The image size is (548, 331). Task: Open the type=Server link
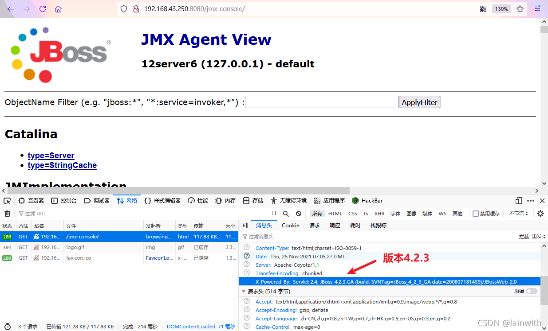coord(51,156)
